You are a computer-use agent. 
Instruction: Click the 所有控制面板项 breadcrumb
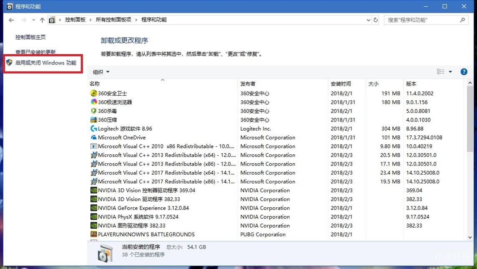click(113, 20)
